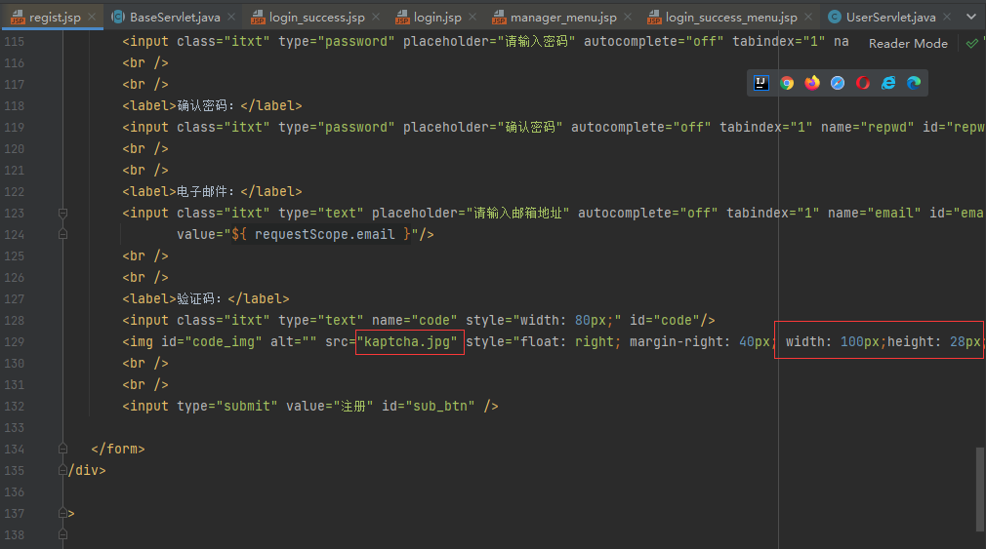Click the name="repwd" attribute
This screenshot has width=986, height=549.
pyautogui.click(x=867, y=127)
